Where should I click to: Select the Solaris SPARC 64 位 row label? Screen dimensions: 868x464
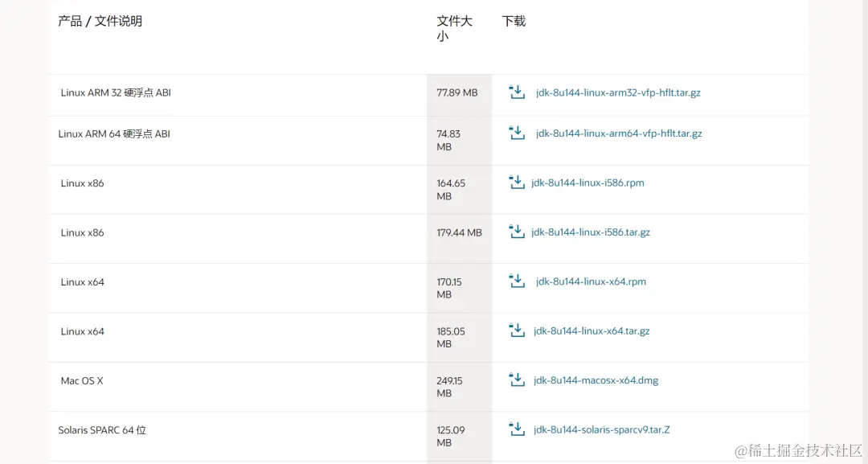pos(102,429)
